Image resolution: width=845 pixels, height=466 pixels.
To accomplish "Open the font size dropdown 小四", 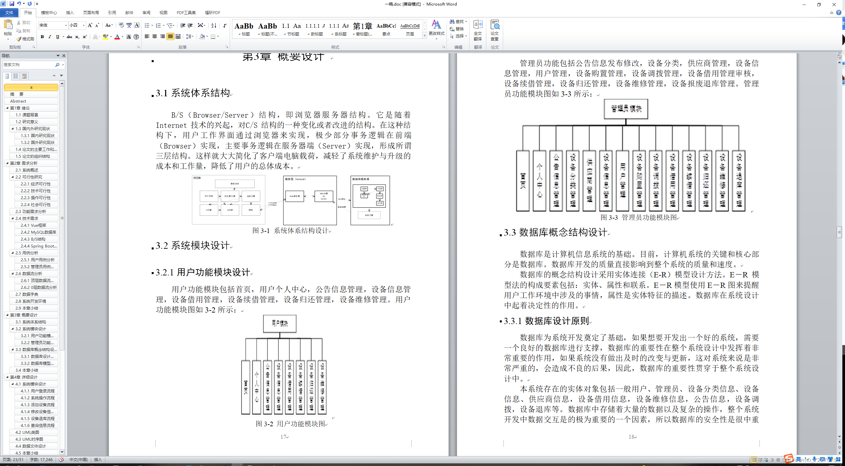I will pyautogui.click(x=84, y=25).
